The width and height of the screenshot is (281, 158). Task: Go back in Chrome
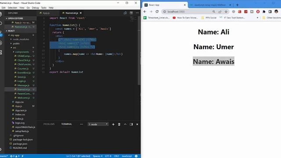pos(145,12)
